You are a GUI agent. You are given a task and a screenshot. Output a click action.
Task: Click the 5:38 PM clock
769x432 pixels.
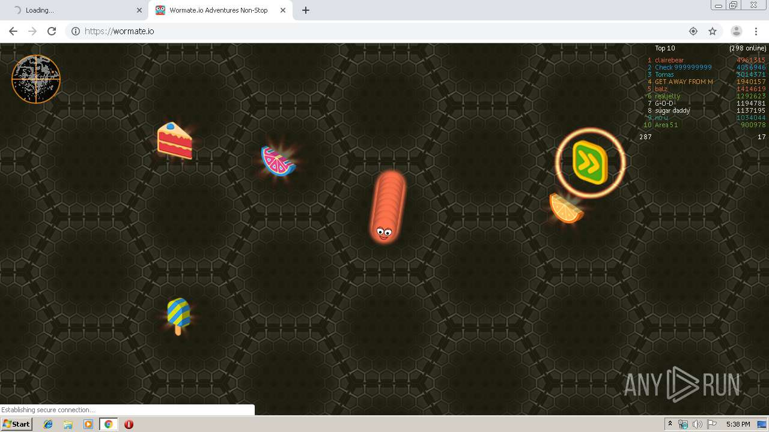(x=738, y=424)
